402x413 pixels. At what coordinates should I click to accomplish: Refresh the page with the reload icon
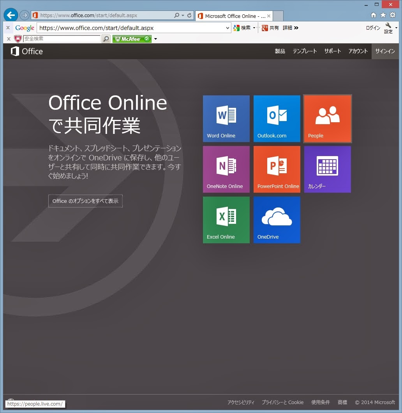click(x=189, y=15)
